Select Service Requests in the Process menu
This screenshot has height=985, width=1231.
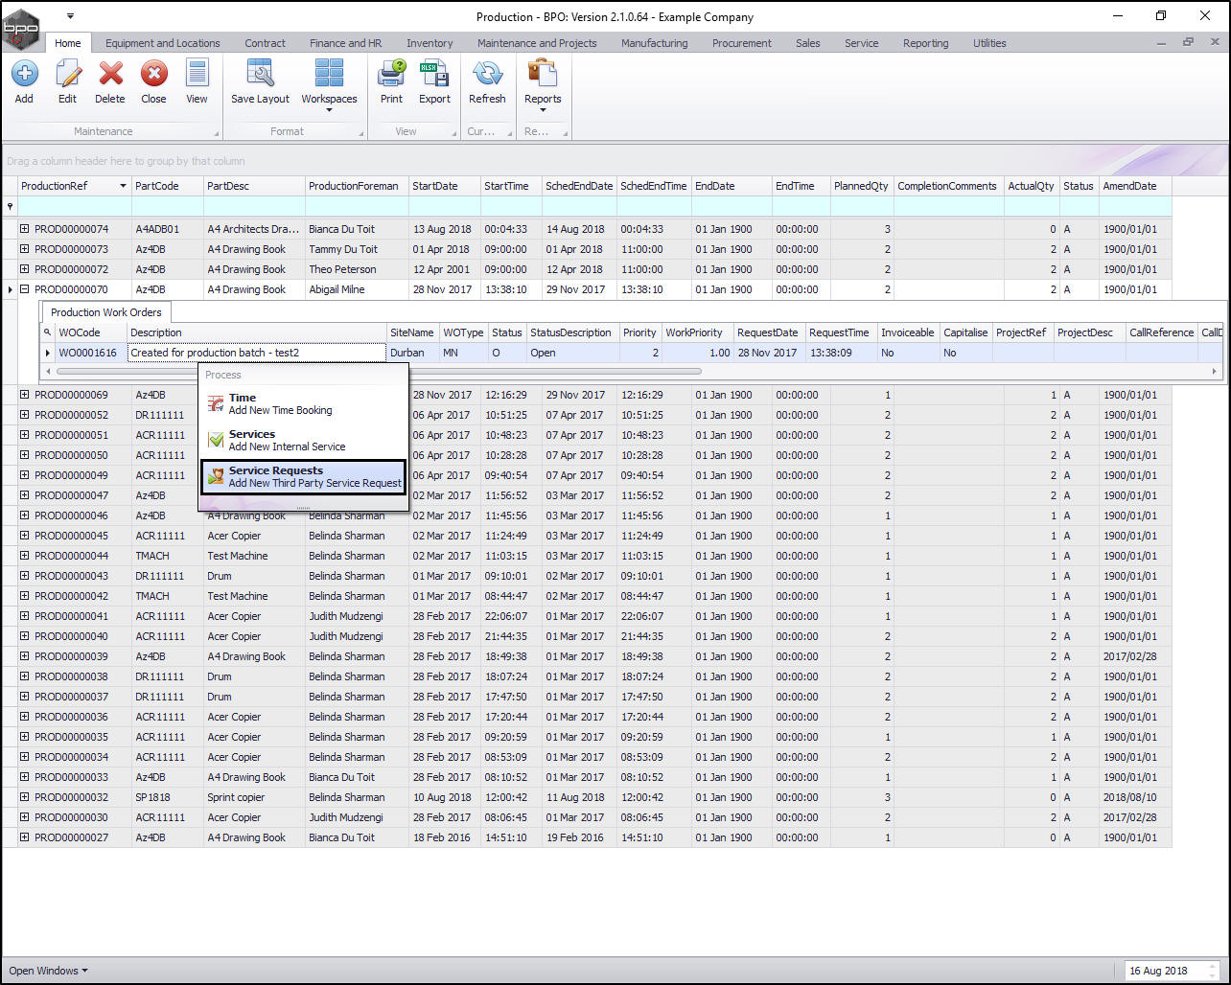tap(304, 477)
